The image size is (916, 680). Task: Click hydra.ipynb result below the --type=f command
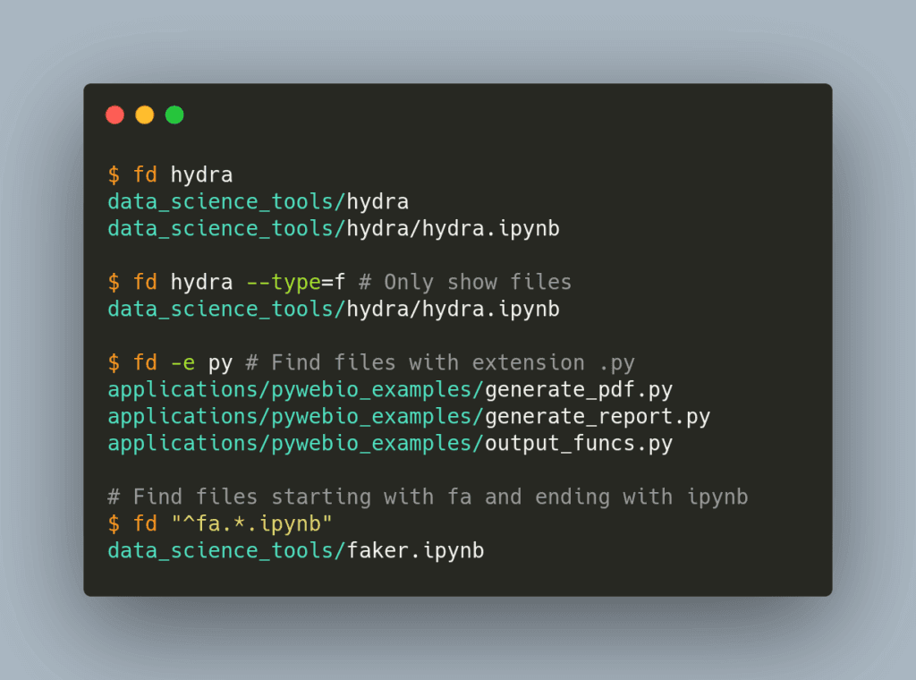click(x=333, y=310)
